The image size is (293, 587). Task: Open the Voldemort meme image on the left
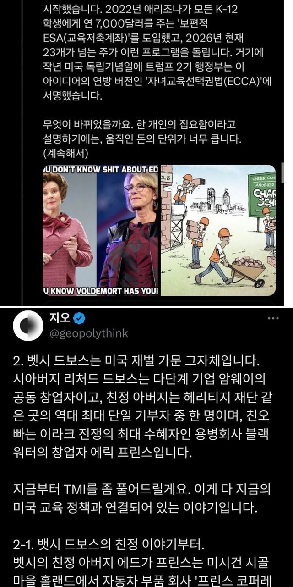pyautogui.click(x=100, y=231)
